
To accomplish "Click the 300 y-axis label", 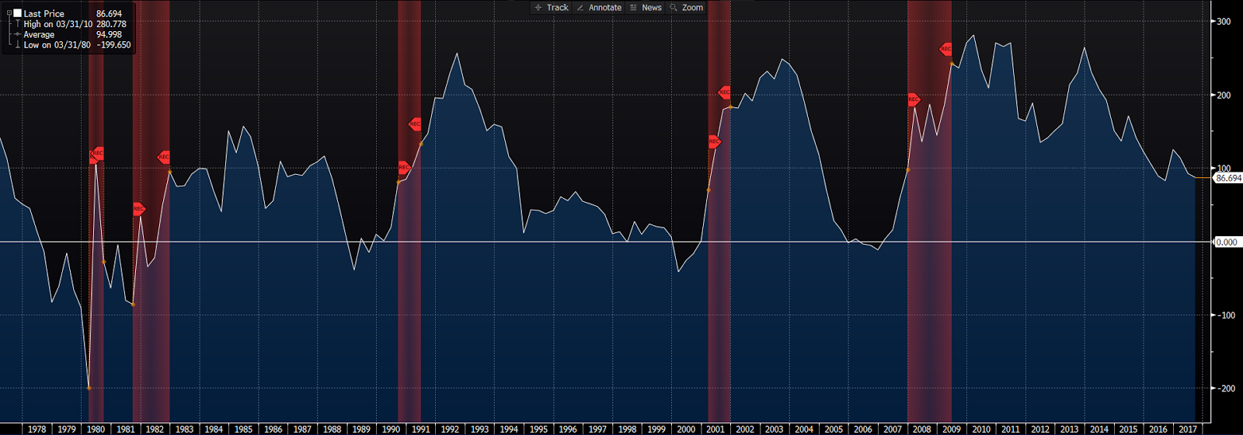I will point(1224,22).
